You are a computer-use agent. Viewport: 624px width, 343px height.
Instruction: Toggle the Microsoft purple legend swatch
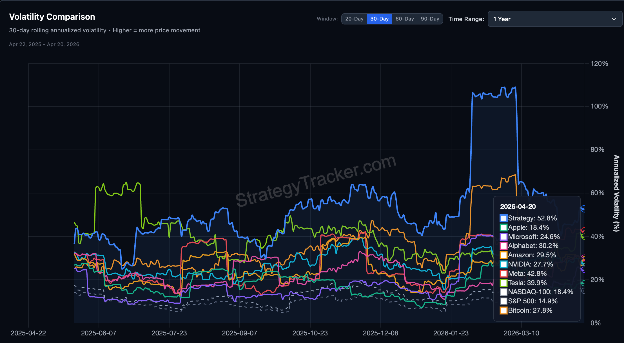click(x=504, y=237)
